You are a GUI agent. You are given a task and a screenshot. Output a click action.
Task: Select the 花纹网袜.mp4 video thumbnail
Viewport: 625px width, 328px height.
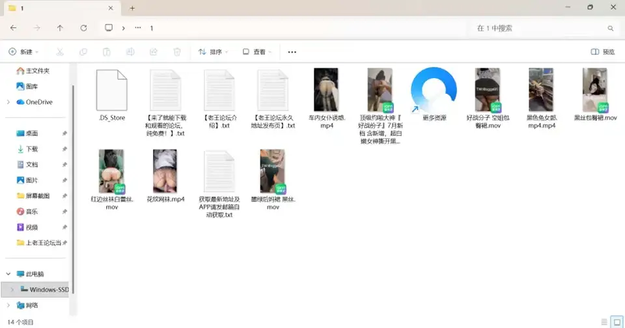[x=165, y=171]
